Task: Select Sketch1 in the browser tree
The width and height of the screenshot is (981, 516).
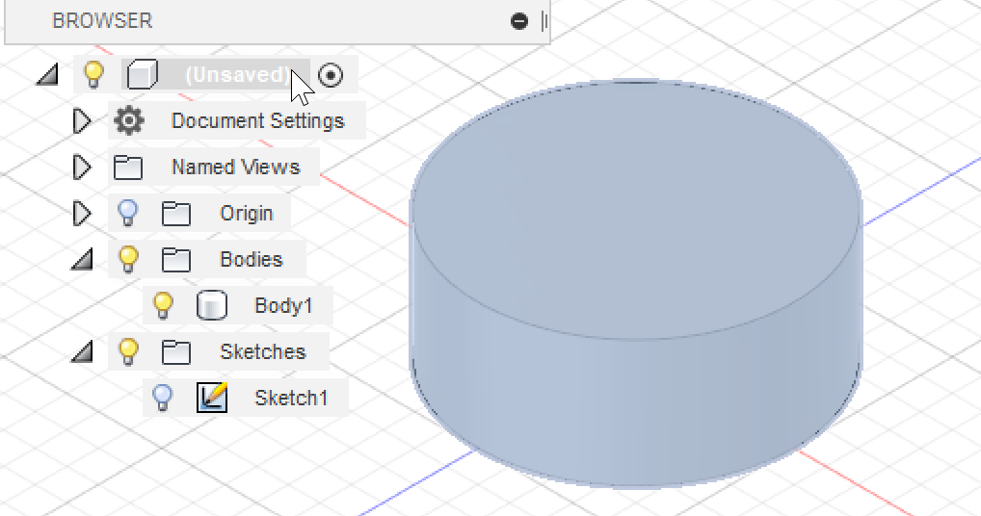Action: [x=291, y=398]
